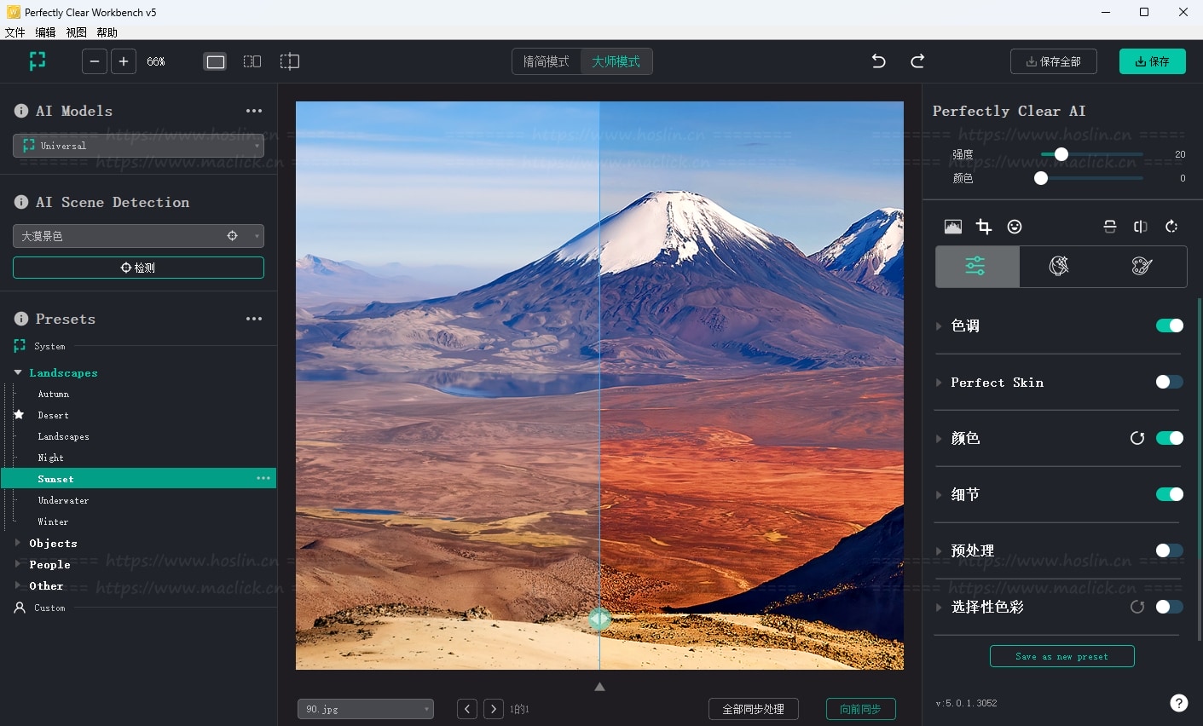Select the crop tool icon
1203x726 pixels.
click(x=984, y=227)
